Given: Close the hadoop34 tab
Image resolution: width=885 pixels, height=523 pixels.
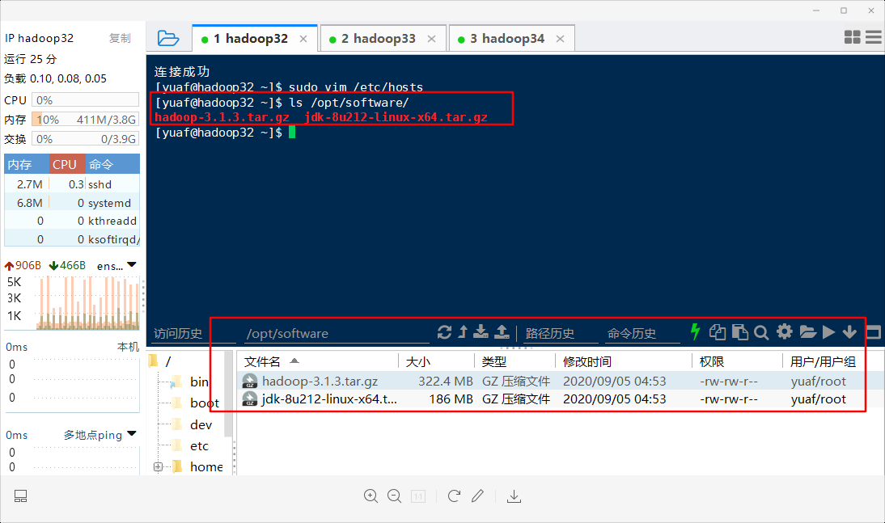Looking at the screenshot, I should (x=560, y=39).
